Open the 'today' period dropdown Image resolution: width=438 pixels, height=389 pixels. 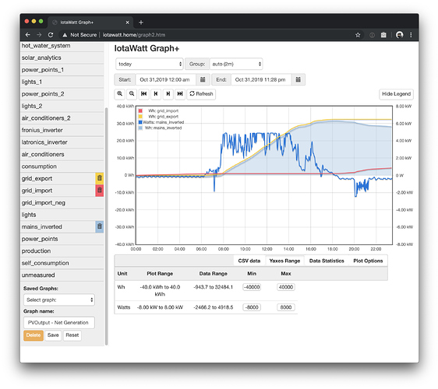click(x=150, y=64)
